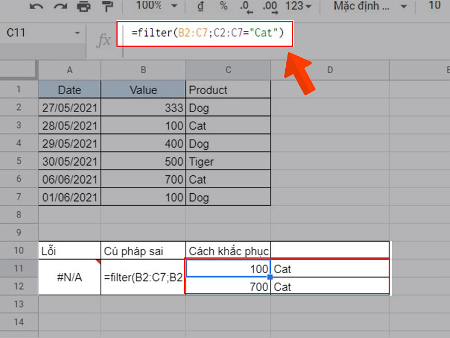The width and height of the screenshot is (450, 338).
Task: Click result cell 700 in row 12
Action: [228, 286]
